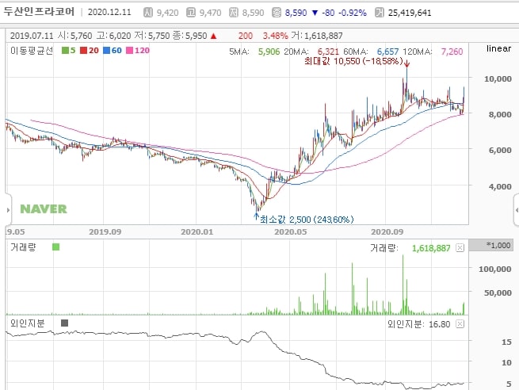Click the change percent -0.92%
The width and height of the screenshot is (519, 390).
tap(353, 13)
